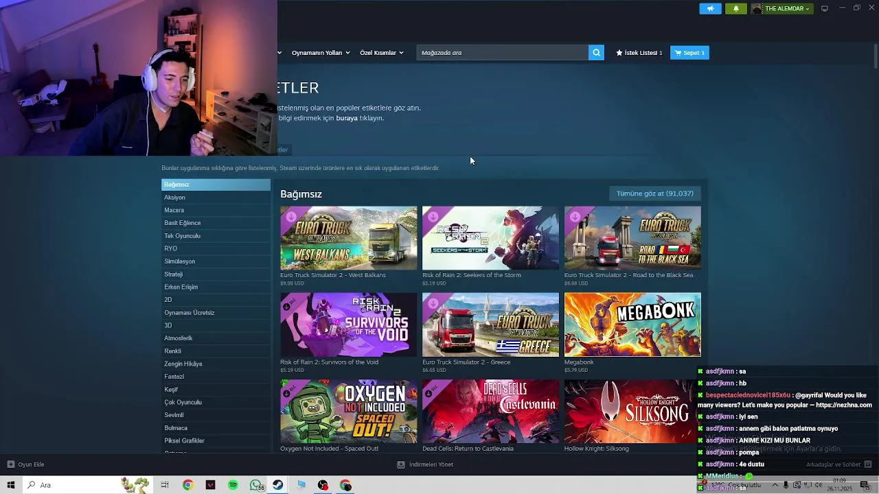The width and height of the screenshot is (879, 494).
Task: Switch to Big Picture mode icon
Action: click(825, 8)
